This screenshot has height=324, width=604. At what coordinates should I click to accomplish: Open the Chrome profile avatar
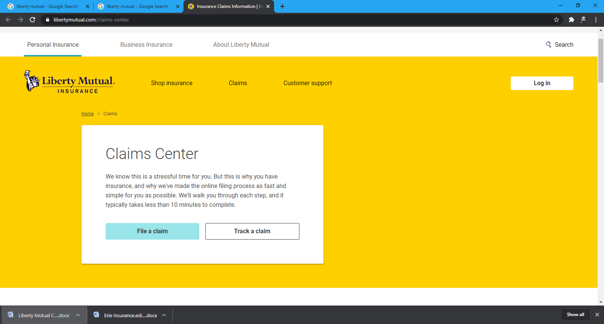tap(584, 20)
